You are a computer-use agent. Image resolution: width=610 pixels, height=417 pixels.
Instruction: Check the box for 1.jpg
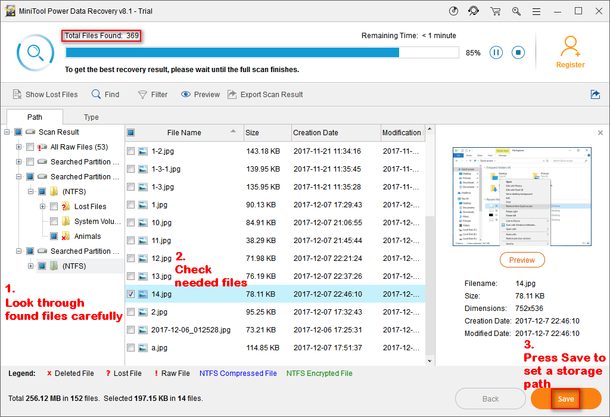[x=130, y=205]
